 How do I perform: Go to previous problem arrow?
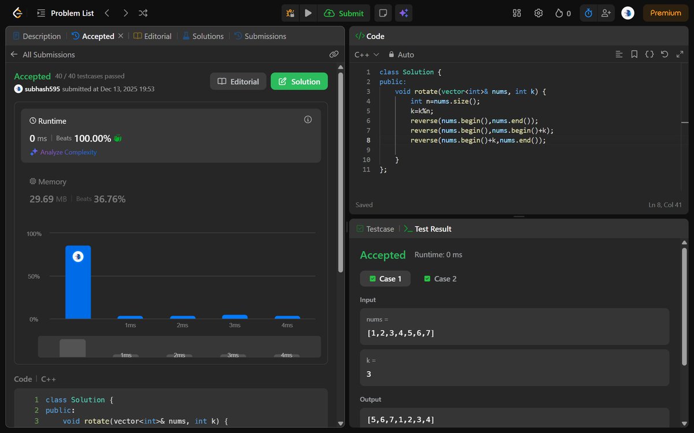click(x=107, y=13)
